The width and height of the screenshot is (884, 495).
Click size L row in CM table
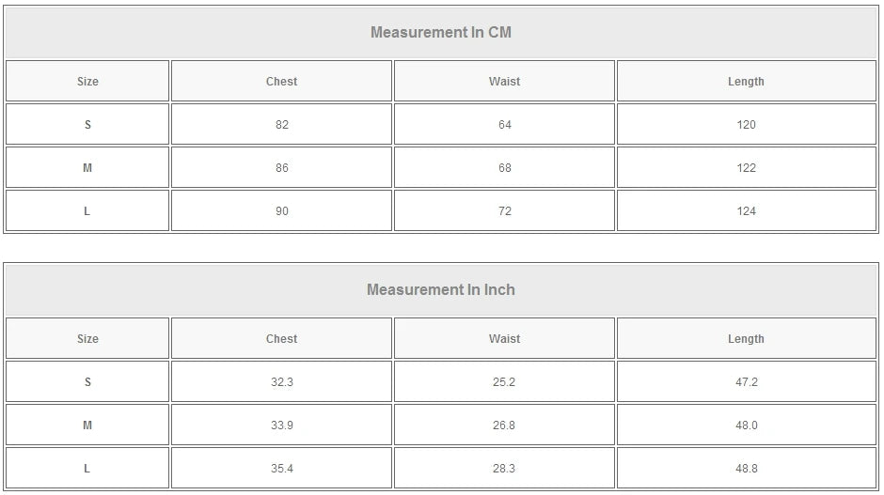[87, 211]
